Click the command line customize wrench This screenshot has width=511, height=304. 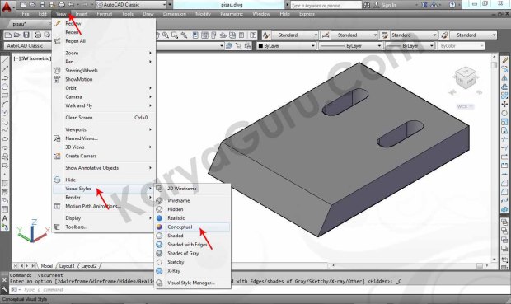click(x=4, y=289)
